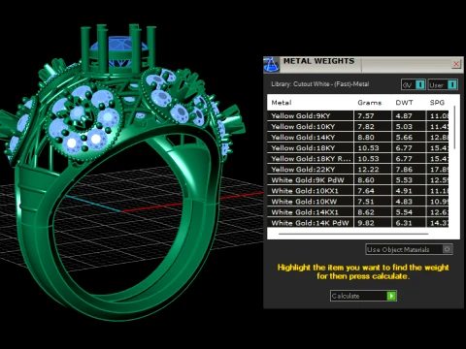The height and width of the screenshot is (349, 466).
Task: Close the Metal Weights panel
Action: pos(456,64)
